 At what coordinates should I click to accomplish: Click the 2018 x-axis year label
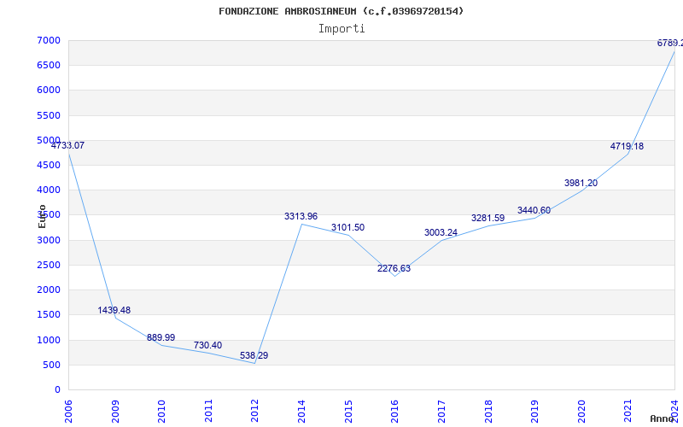(x=487, y=412)
